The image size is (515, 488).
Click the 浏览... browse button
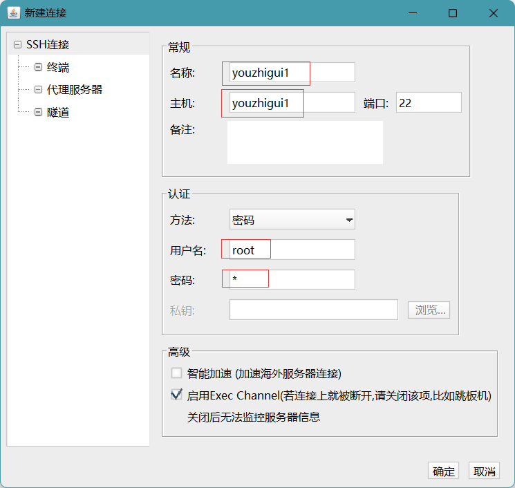pos(429,310)
